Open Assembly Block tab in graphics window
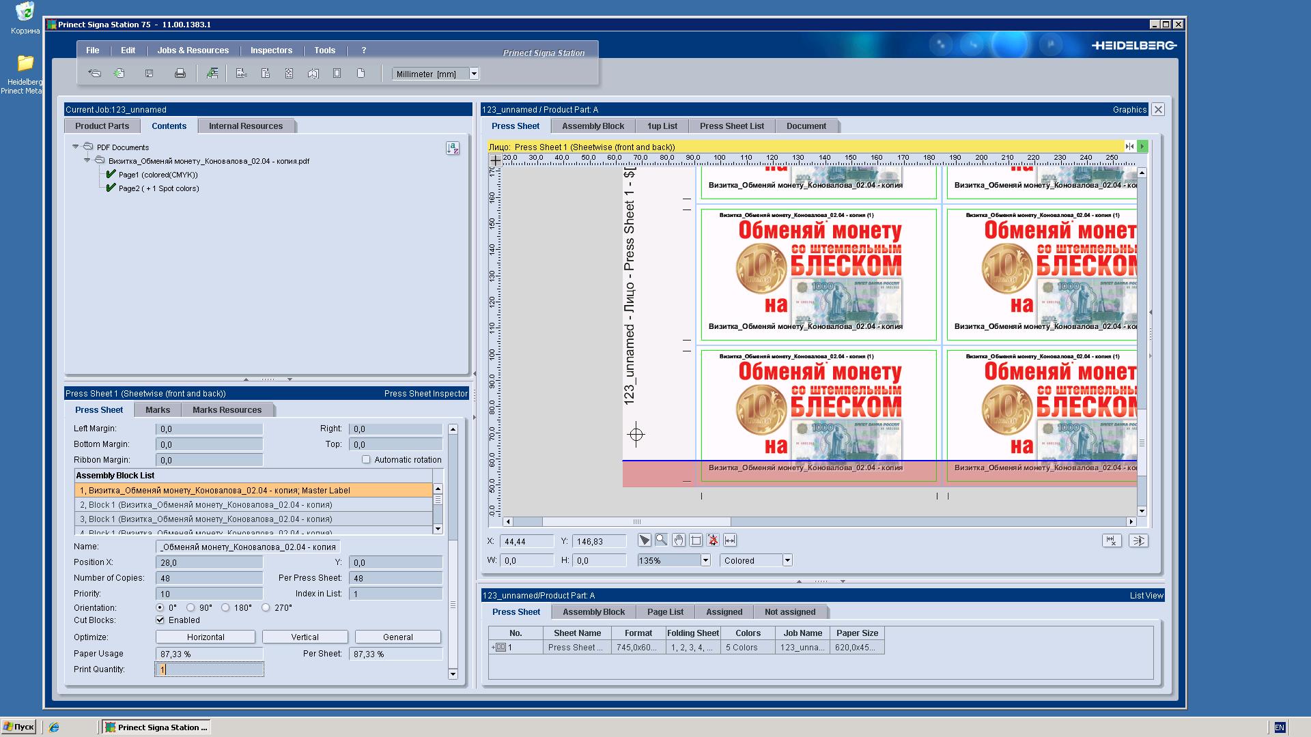The height and width of the screenshot is (737, 1311). (593, 126)
